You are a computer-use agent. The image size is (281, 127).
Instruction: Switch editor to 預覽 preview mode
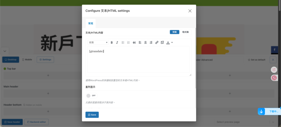tap(175, 32)
